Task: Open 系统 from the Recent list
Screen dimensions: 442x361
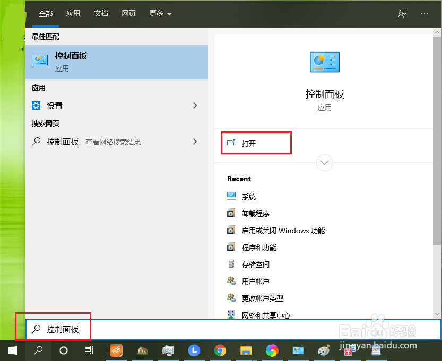Action: (249, 196)
